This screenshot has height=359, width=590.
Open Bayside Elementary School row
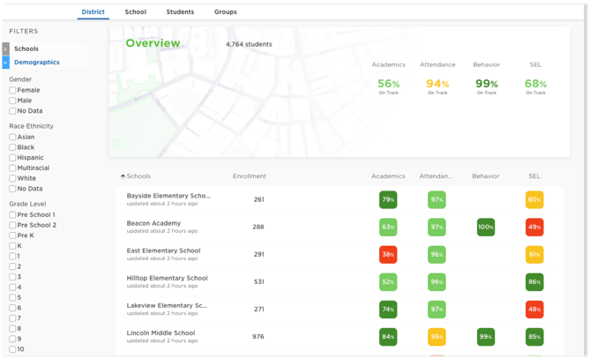168,196
